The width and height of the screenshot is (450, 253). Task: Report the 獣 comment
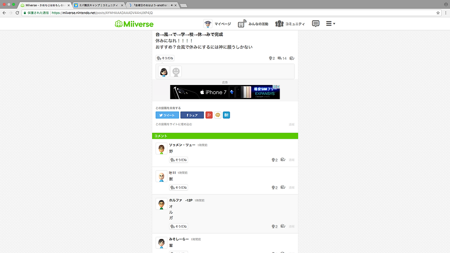(x=292, y=188)
